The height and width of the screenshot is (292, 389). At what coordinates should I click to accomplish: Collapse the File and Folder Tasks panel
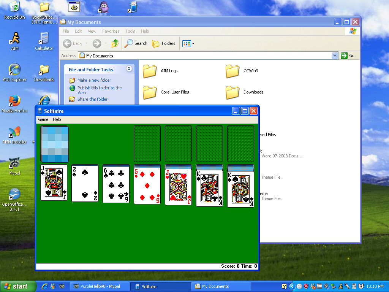[129, 69]
